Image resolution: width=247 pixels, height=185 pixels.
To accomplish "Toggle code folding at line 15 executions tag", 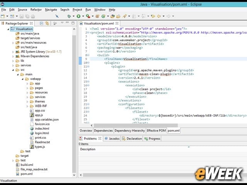I will [88, 82].
